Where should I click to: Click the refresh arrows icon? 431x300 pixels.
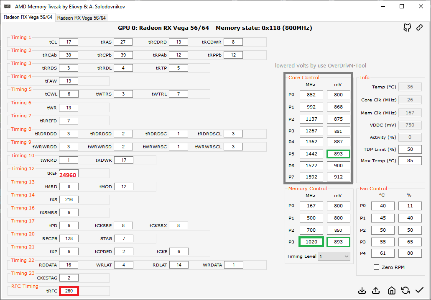pos(405,290)
